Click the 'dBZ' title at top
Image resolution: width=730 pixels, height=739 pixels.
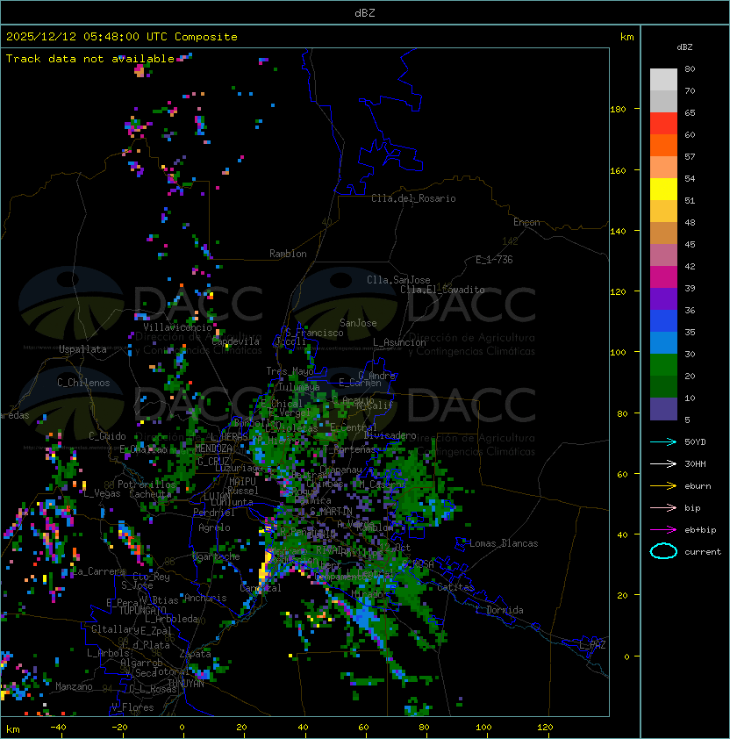click(365, 12)
